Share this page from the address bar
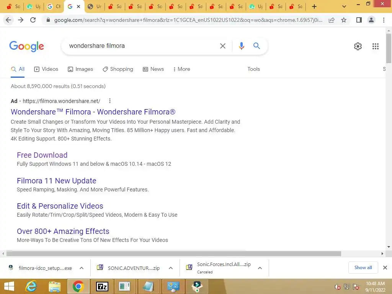Viewport: 392px width, 294px height. point(332,20)
